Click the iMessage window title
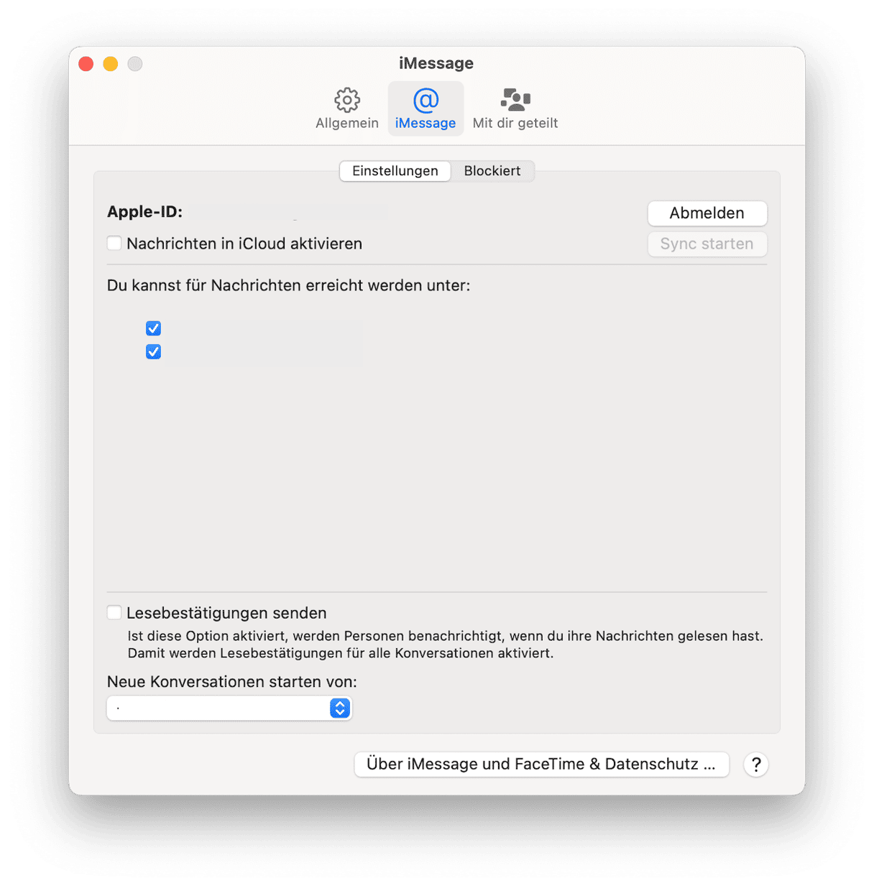This screenshot has height=886, width=874. point(436,63)
